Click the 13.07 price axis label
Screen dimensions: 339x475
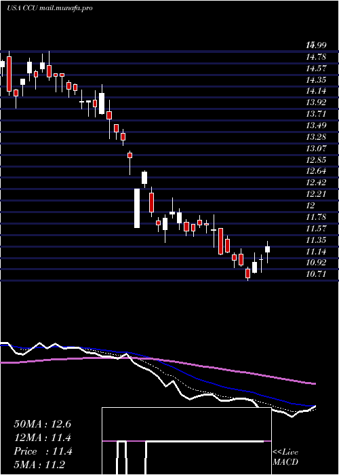click(316, 149)
